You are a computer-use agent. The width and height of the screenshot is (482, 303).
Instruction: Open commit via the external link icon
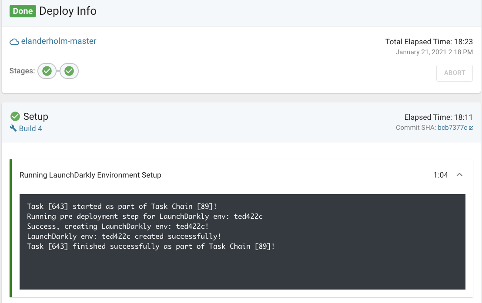471,127
